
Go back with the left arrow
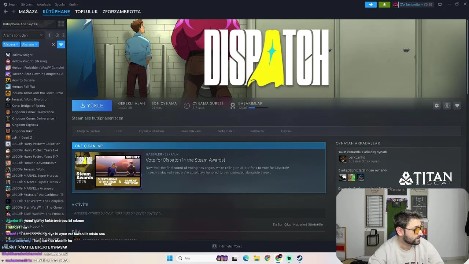point(5,12)
